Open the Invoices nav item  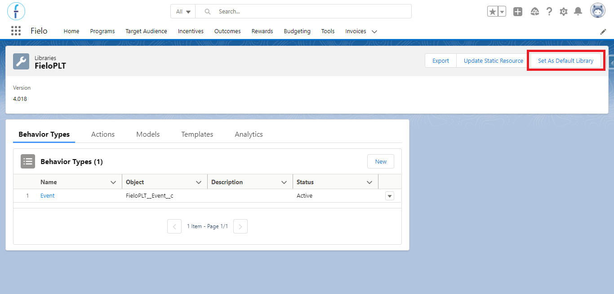click(356, 31)
